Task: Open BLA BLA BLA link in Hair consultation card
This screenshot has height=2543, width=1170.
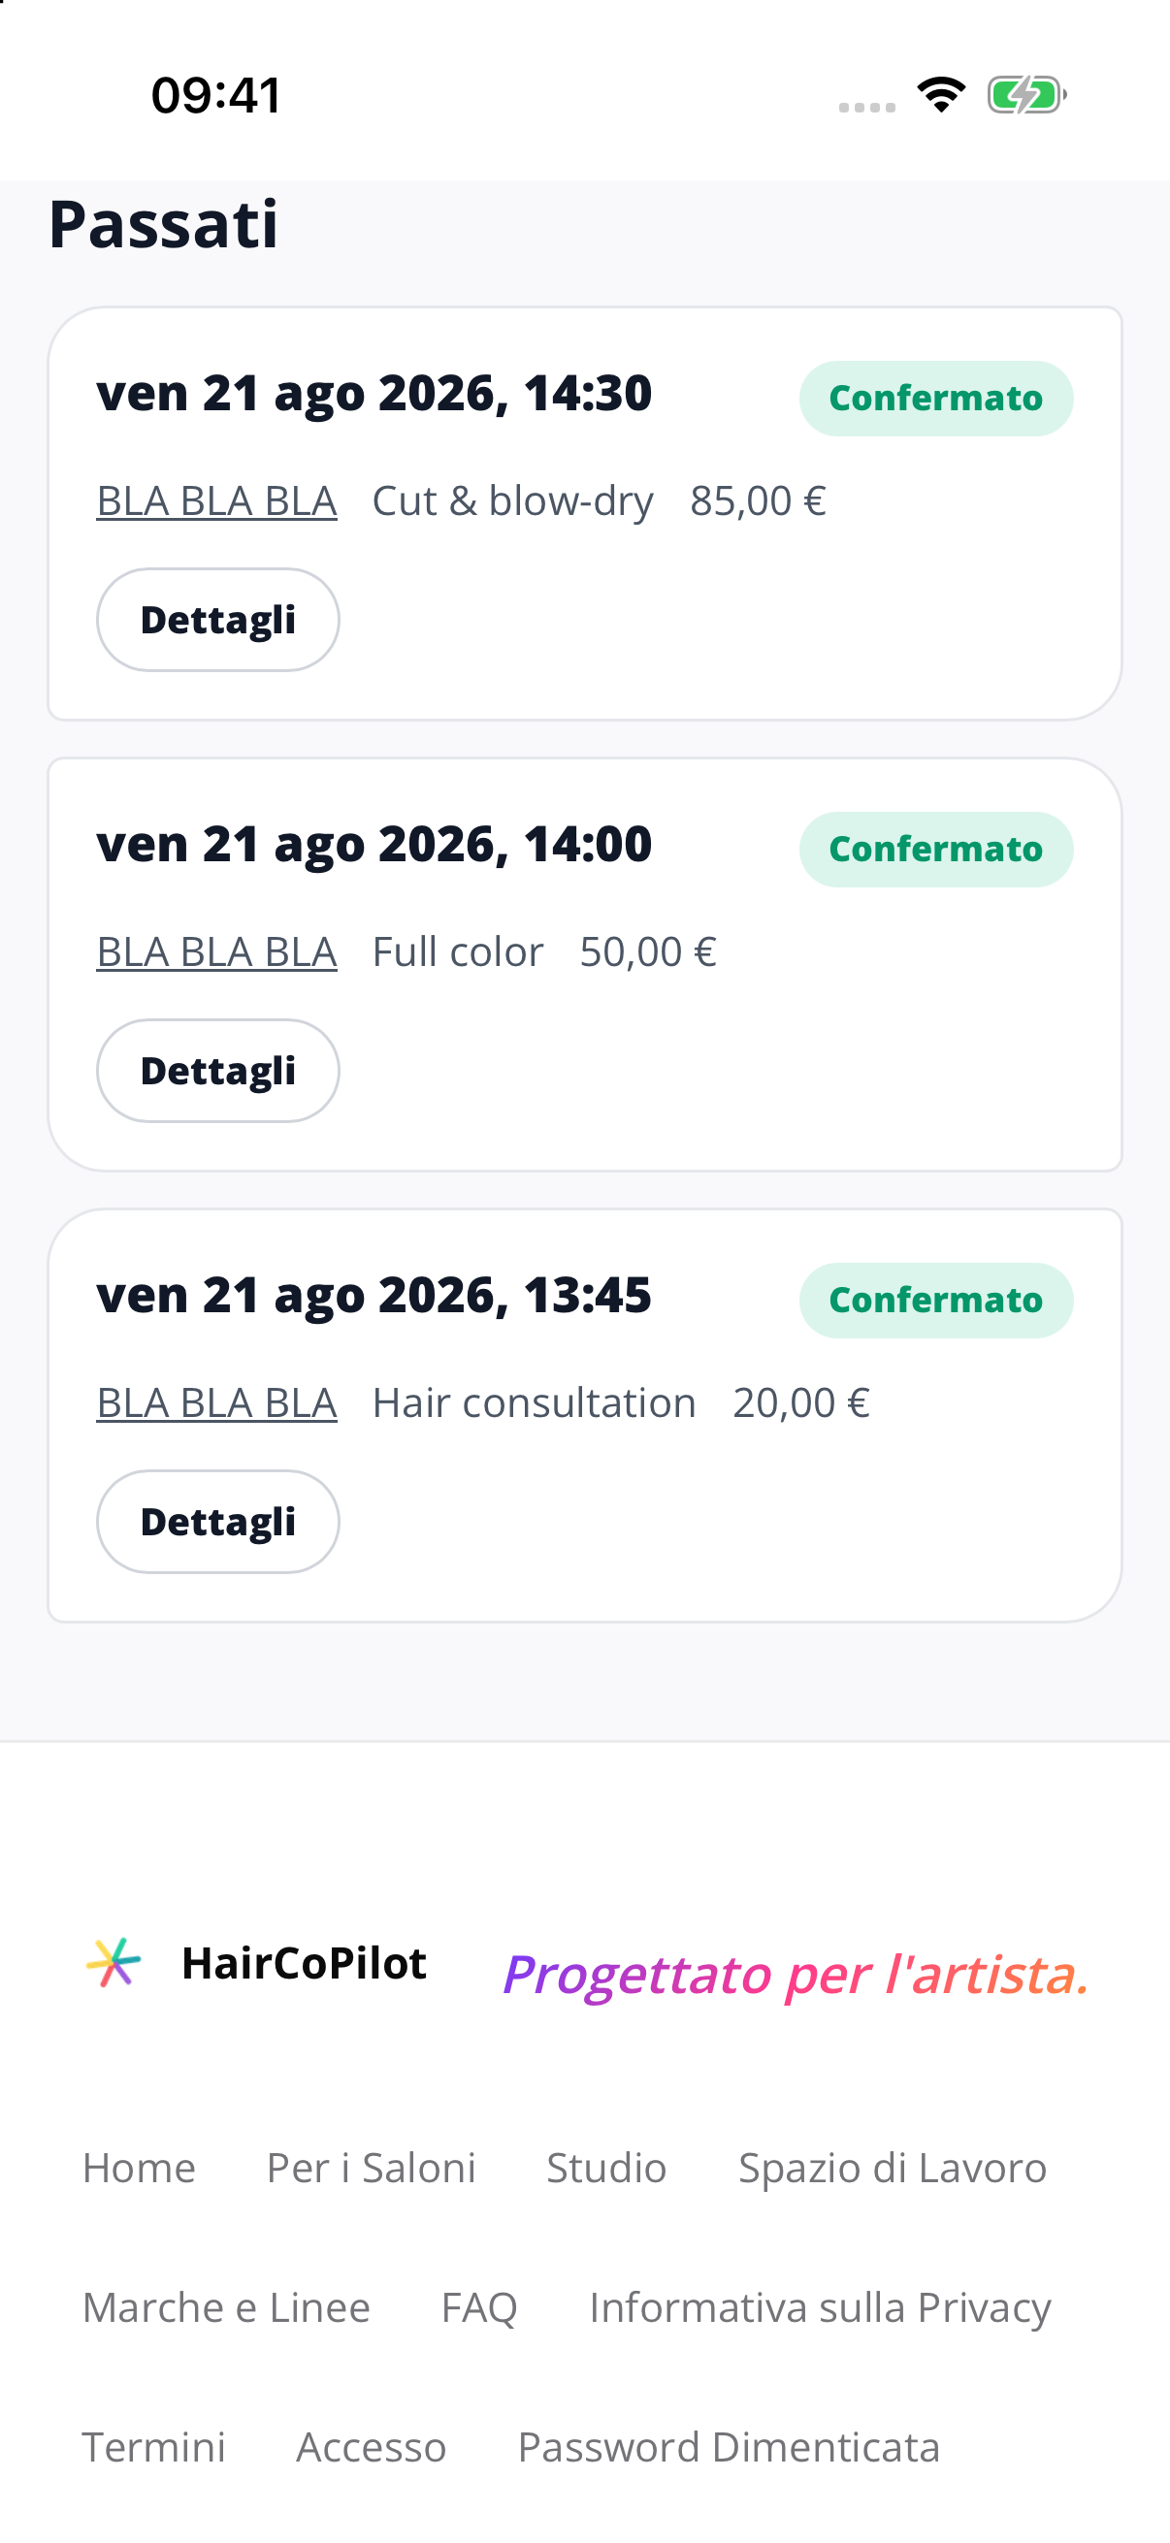Action: [x=216, y=1403]
